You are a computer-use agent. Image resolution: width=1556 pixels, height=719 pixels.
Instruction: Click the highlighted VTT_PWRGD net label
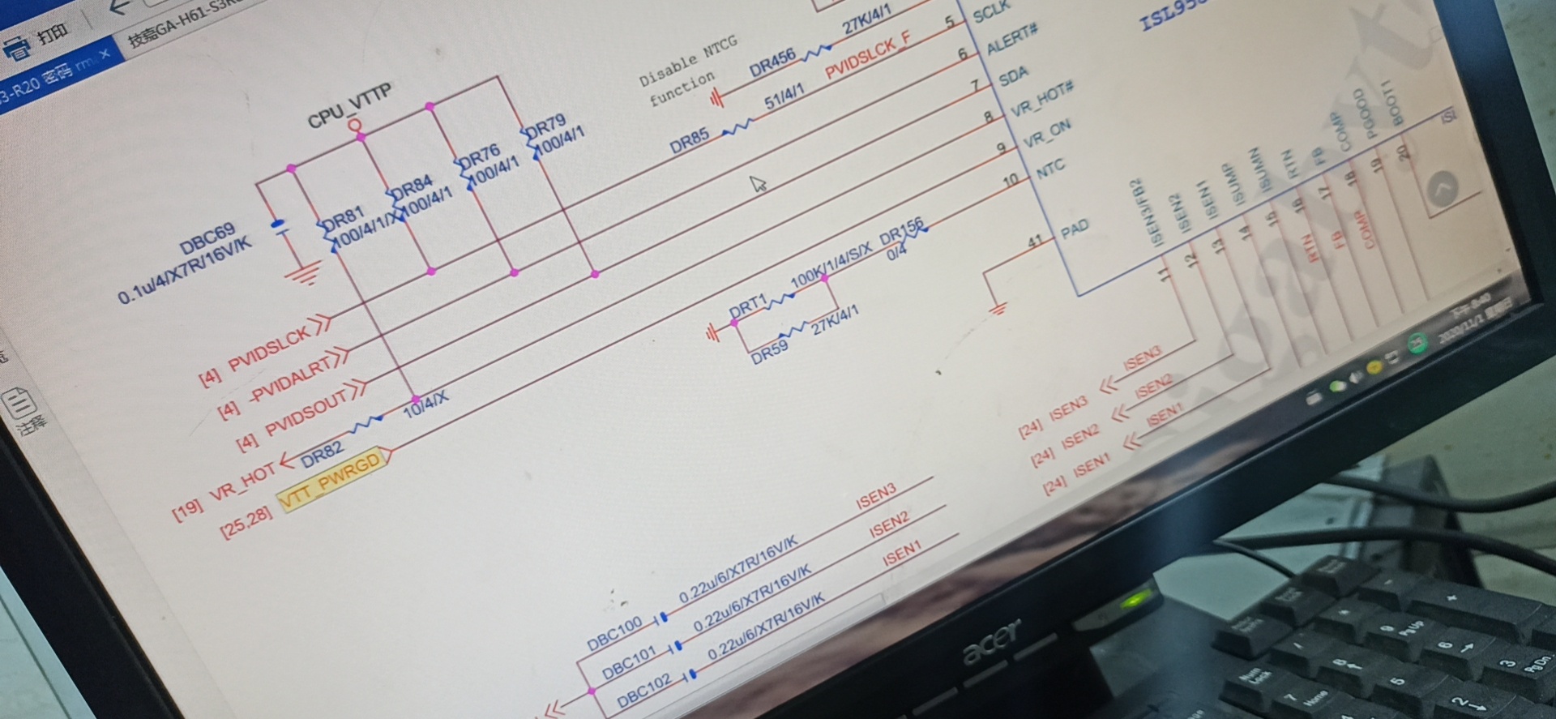click(x=334, y=478)
